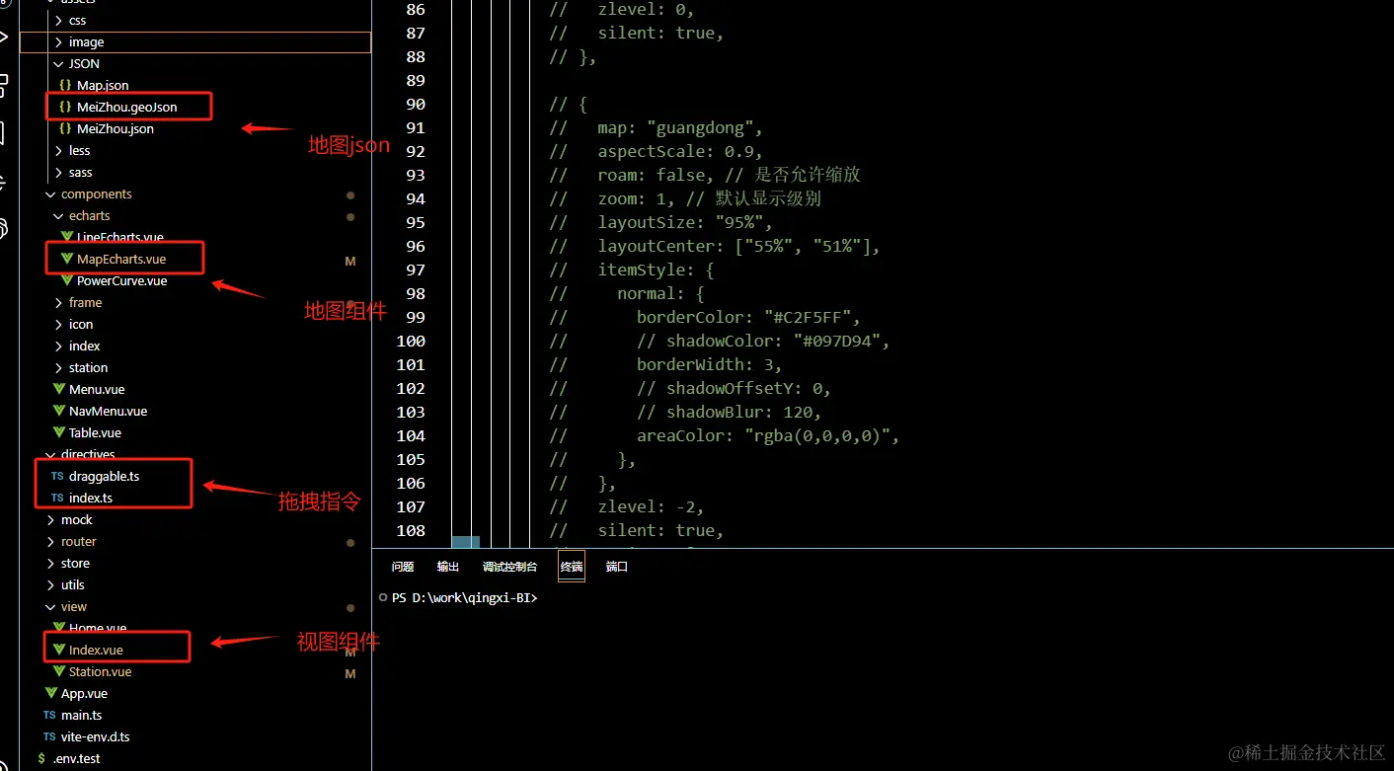Select the TS icon of index.ts
The image size is (1394, 771).
(57, 499)
